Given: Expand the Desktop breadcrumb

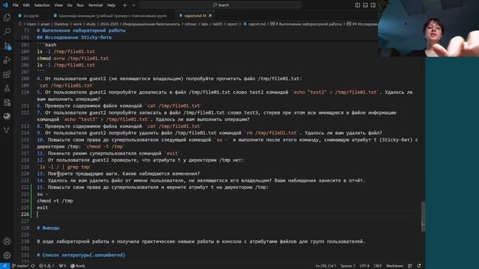Looking at the screenshot, I should click(61, 24).
